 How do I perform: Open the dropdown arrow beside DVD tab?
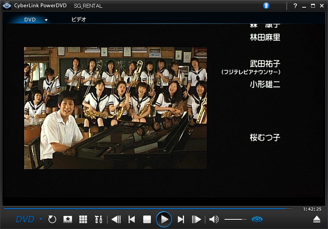pos(46,20)
